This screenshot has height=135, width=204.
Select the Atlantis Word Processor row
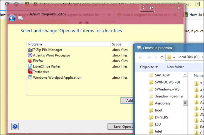pyautogui.click(x=80, y=55)
